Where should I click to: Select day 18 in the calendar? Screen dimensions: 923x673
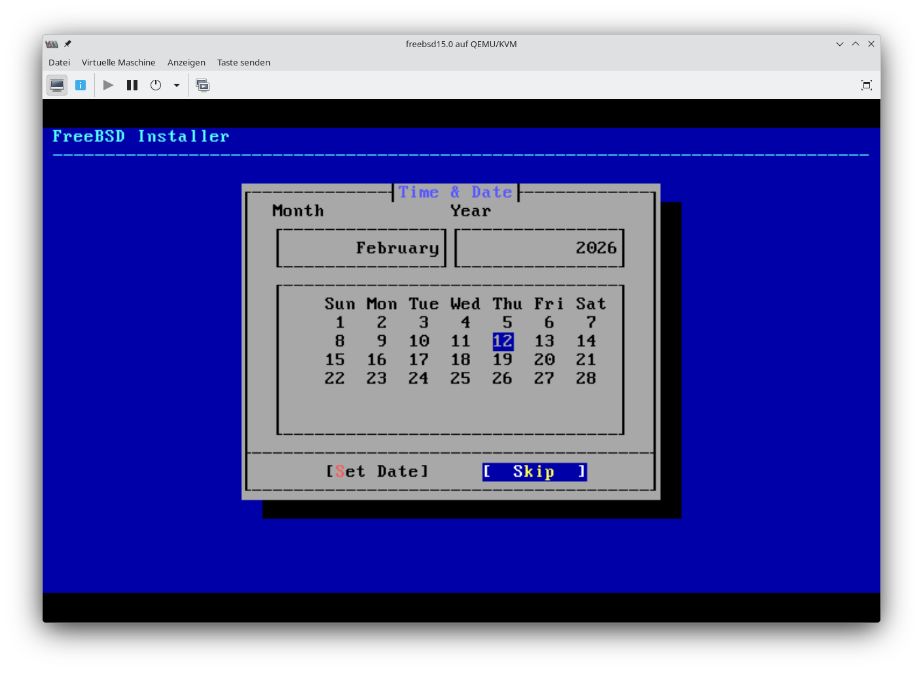(461, 359)
